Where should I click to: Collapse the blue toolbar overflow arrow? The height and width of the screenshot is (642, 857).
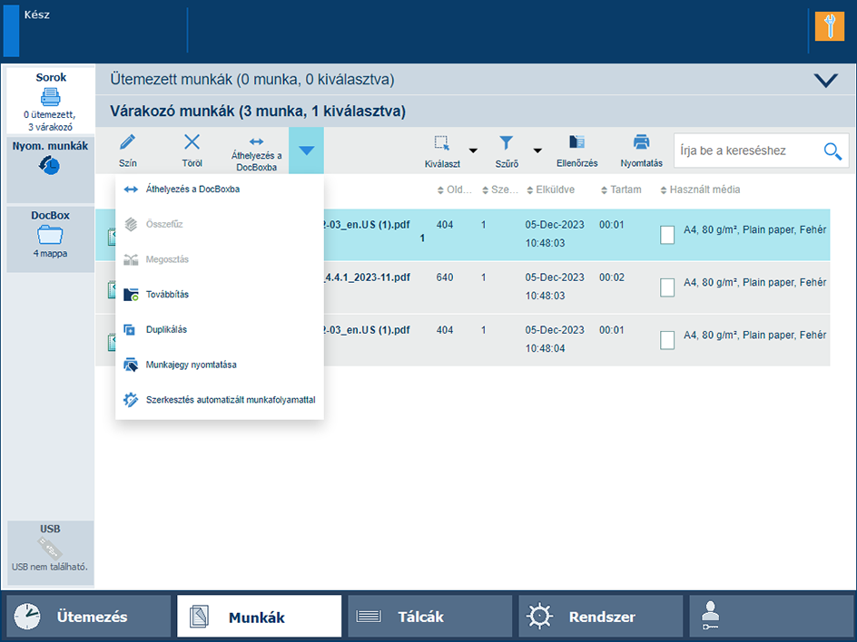point(306,151)
